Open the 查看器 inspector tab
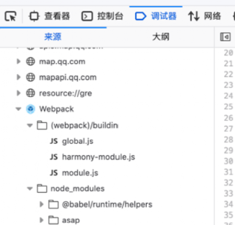 click(x=49, y=16)
